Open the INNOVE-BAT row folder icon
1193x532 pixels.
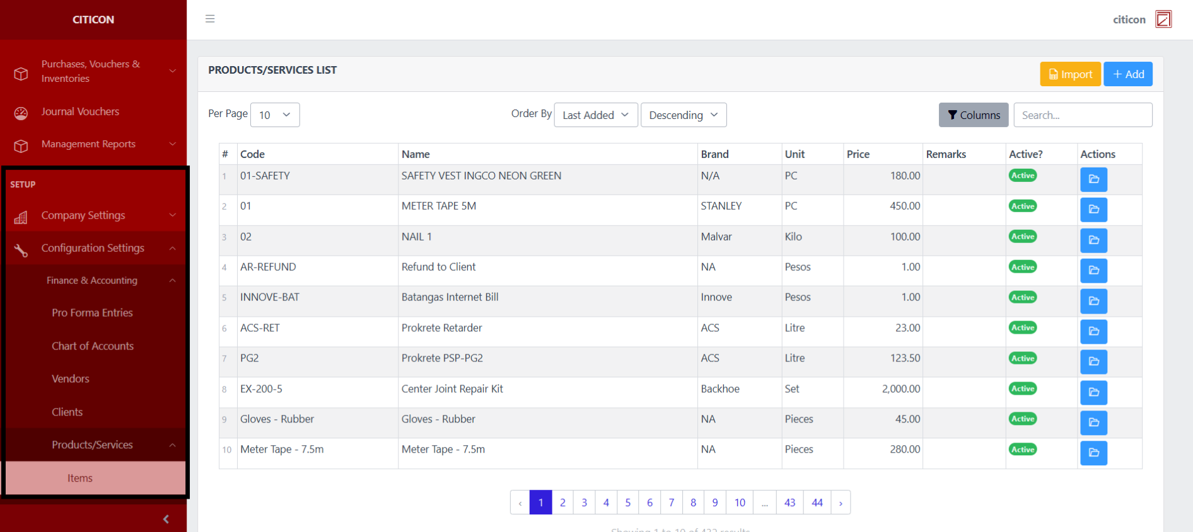1093,301
